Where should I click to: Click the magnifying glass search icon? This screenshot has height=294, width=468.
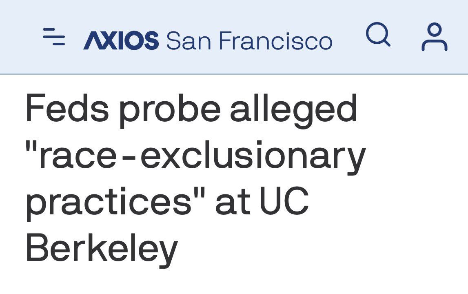coord(378,34)
